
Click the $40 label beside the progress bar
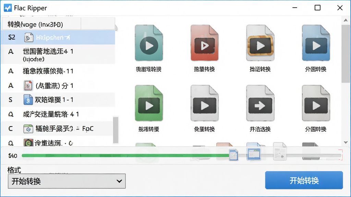coord(13,156)
